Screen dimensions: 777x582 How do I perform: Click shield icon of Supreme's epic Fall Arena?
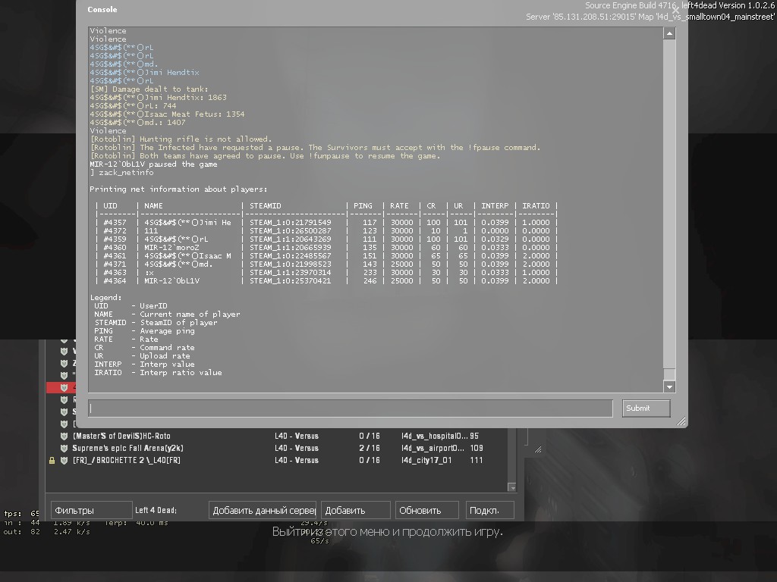tap(64, 448)
